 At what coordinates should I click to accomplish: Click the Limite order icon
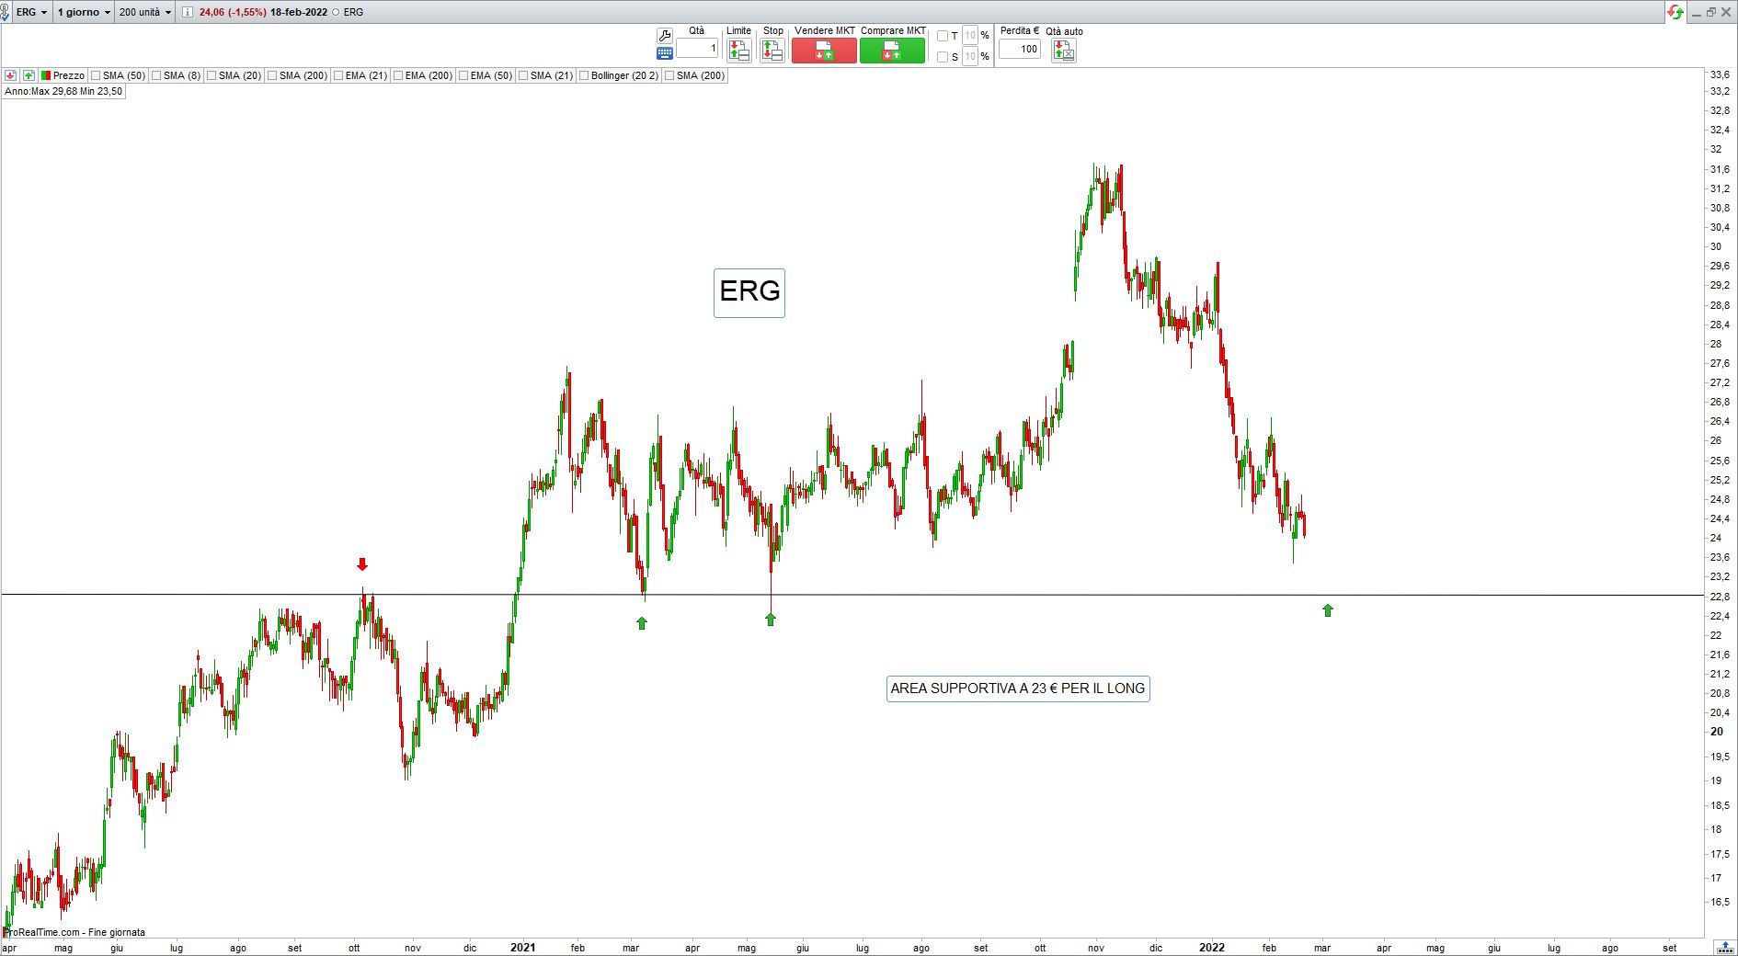[x=738, y=51]
